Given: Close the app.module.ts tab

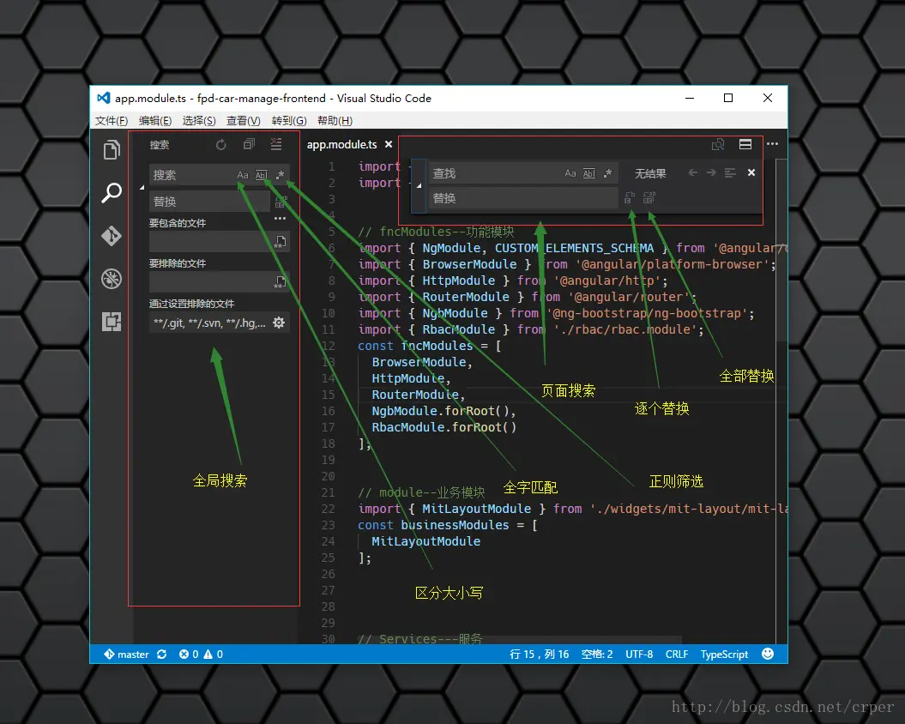Looking at the screenshot, I should click(389, 144).
